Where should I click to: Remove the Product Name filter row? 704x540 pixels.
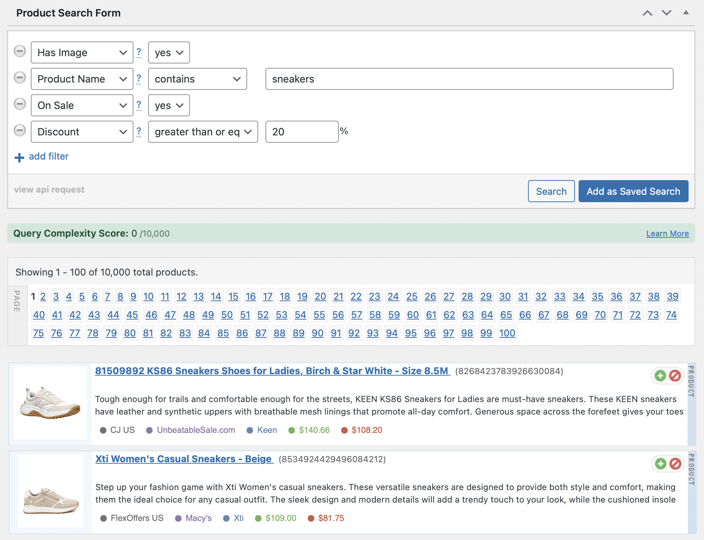tap(20, 78)
